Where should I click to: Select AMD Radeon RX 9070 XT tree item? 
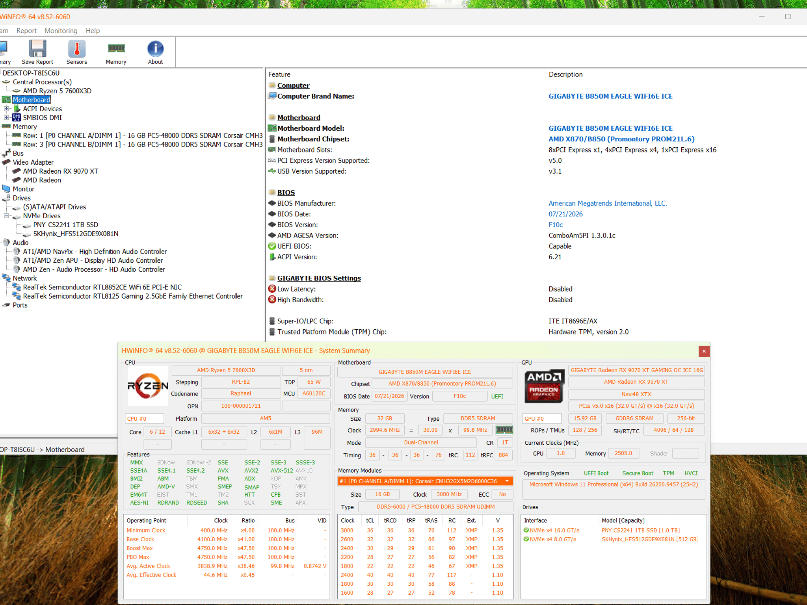(60, 171)
